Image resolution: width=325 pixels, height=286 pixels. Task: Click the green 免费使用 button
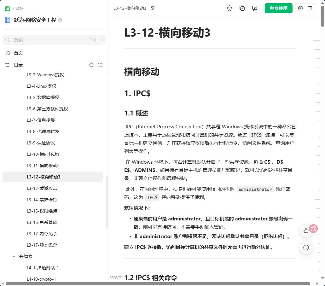[279, 8]
